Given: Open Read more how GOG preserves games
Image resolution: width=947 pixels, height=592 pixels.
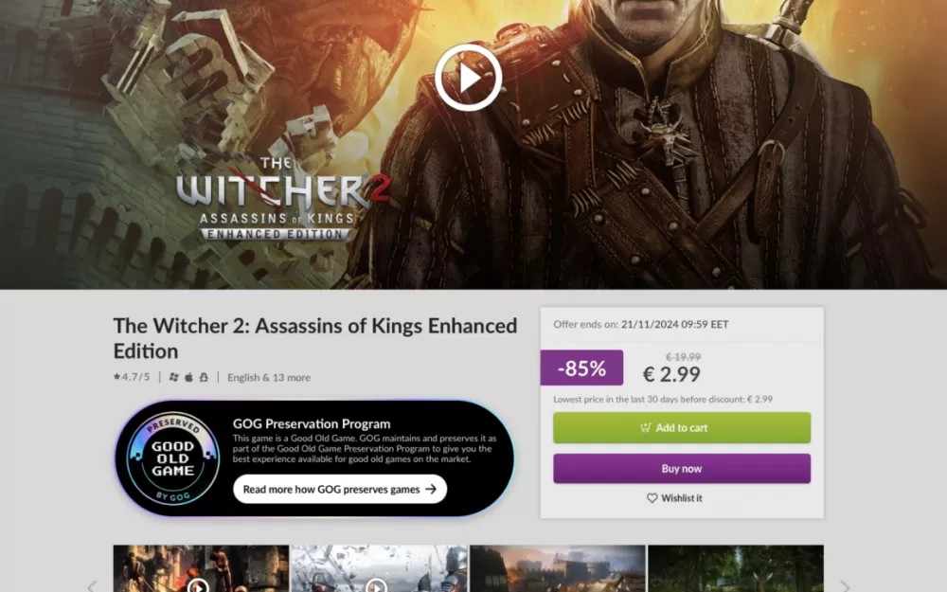Looking at the screenshot, I should pos(340,490).
